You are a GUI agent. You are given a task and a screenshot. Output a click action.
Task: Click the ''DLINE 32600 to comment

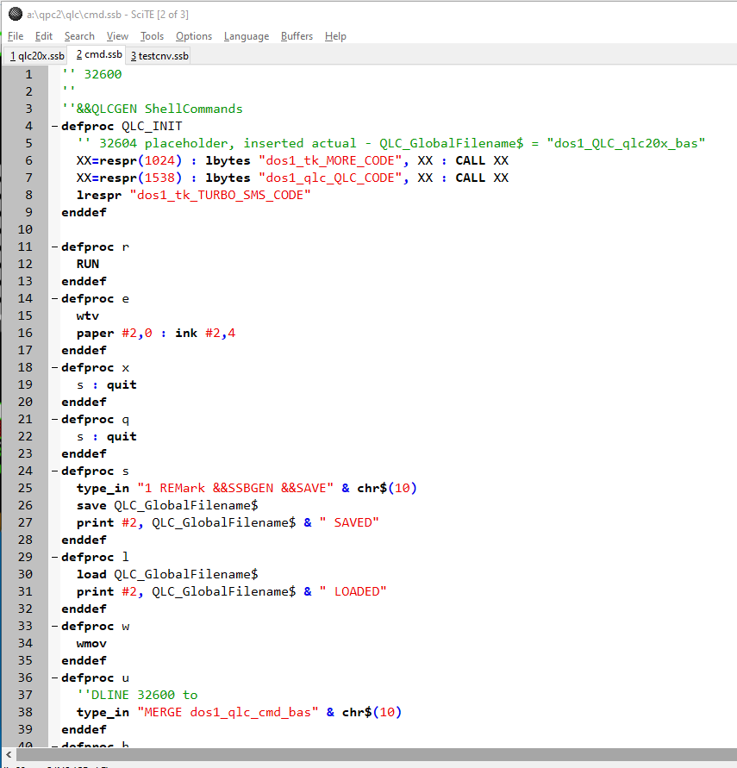[137, 695]
